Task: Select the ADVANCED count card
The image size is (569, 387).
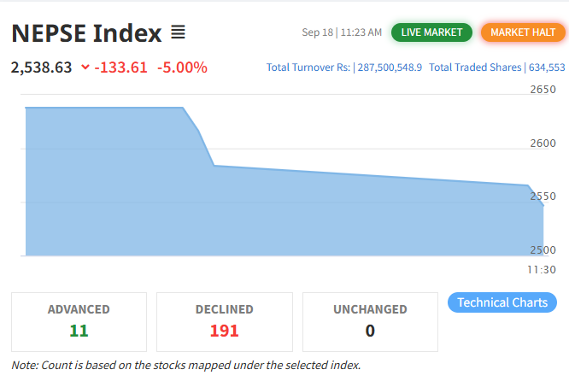Action: [x=79, y=321]
